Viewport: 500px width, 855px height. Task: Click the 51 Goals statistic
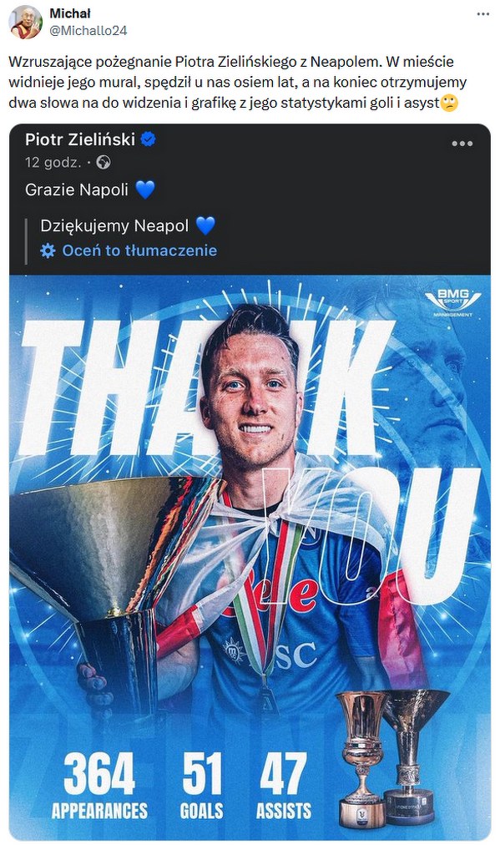tap(202, 786)
